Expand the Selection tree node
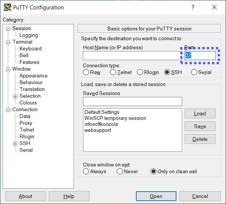226x204 pixels. pyautogui.click(x=15, y=96)
